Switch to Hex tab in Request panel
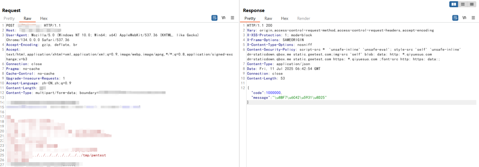 click(43, 18)
